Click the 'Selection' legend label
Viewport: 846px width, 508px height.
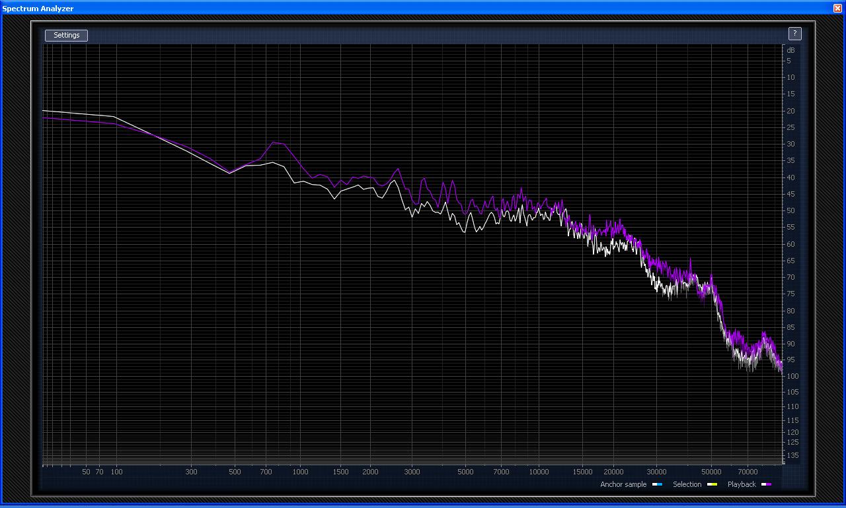[687, 484]
